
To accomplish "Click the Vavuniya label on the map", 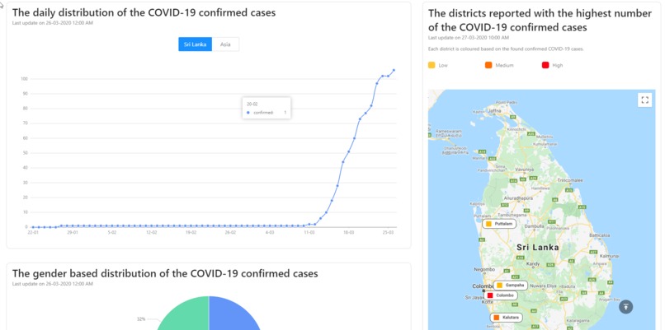I will pos(524,170).
